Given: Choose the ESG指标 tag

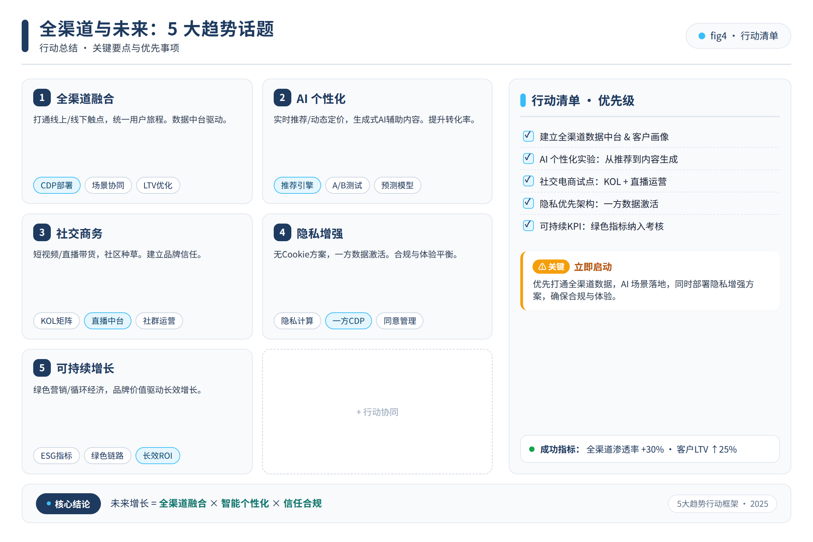Looking at the screenshot, I should coord(57,456).
